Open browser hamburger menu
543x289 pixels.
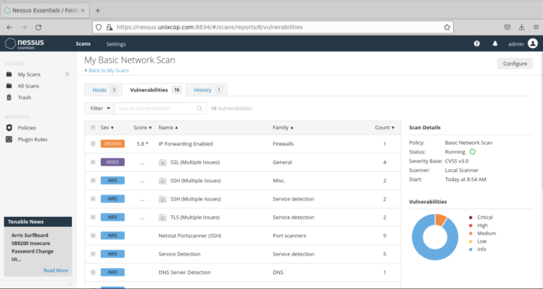[x=536, y=27]
